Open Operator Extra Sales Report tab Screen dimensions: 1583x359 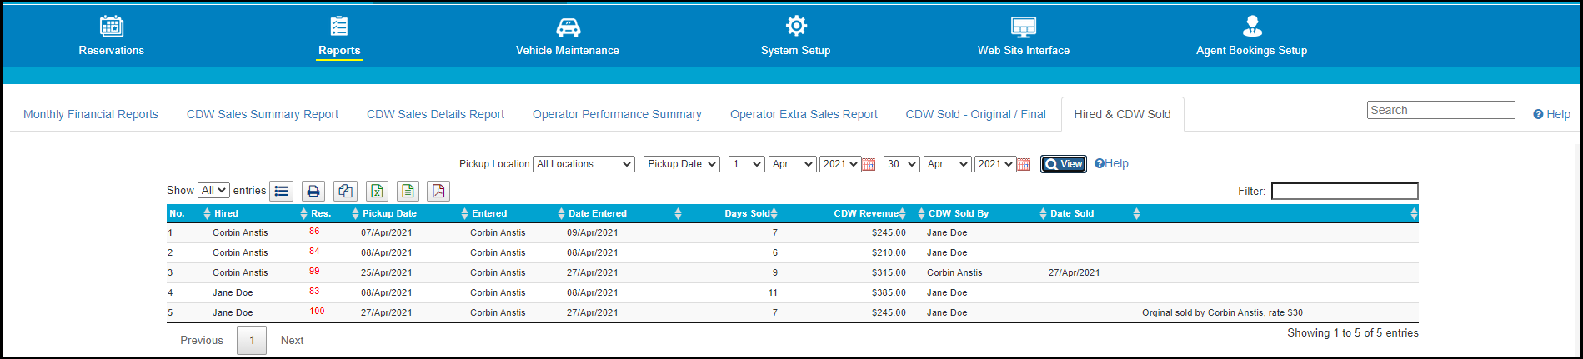(804, 114)
